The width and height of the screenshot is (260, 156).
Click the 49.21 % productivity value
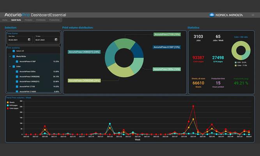(241, 83)
